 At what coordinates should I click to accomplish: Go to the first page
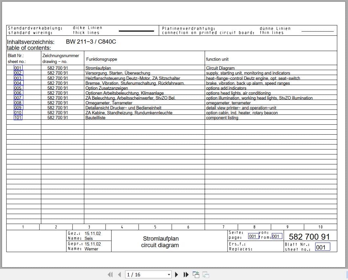coord(110,275)
